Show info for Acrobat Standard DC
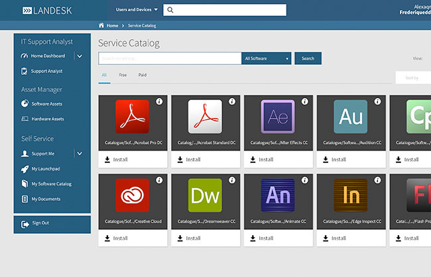 coord(231,101)
